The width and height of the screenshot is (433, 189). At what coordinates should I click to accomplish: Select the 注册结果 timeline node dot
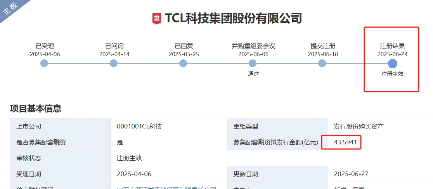pyautogui.click(x=392, y=64)
